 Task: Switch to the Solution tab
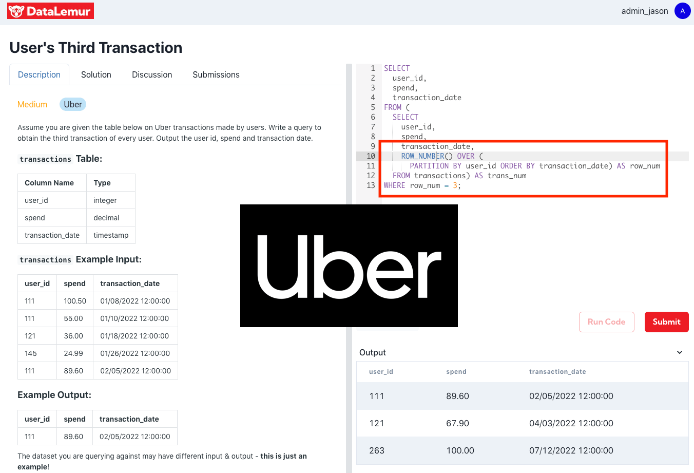(x=96, y=74)
